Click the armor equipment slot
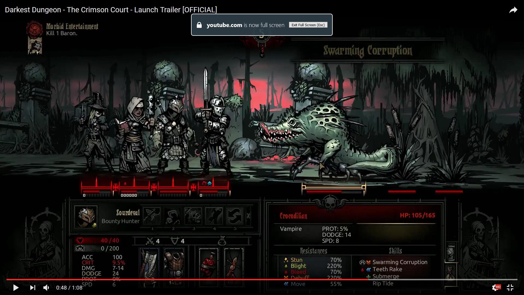524x295 pixels. (174, 268)
